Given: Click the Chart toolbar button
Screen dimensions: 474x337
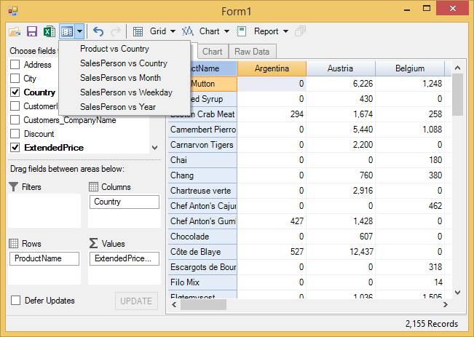Looking at the screenshot, I should coord(205,31).
